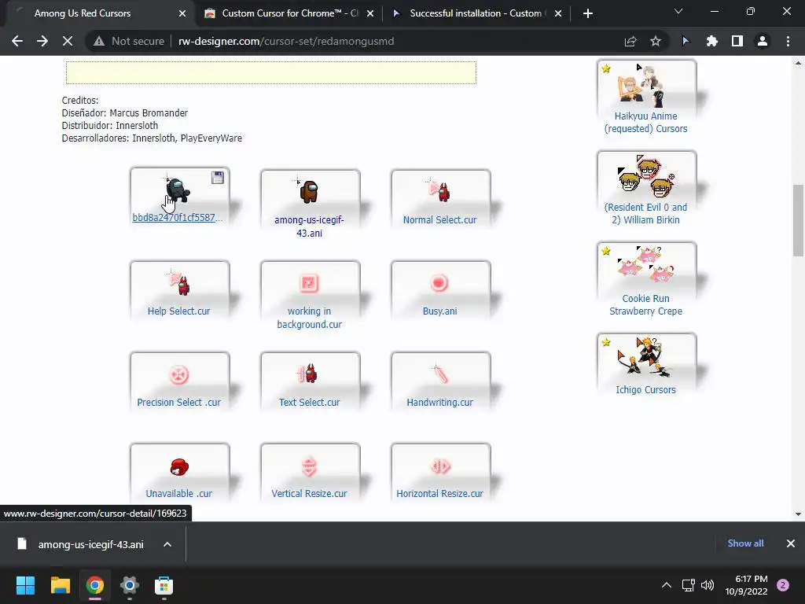This screenshot has height=604, width=805.
Task: Click the Text Select cursor icon
Action: (x=309, y=374)
